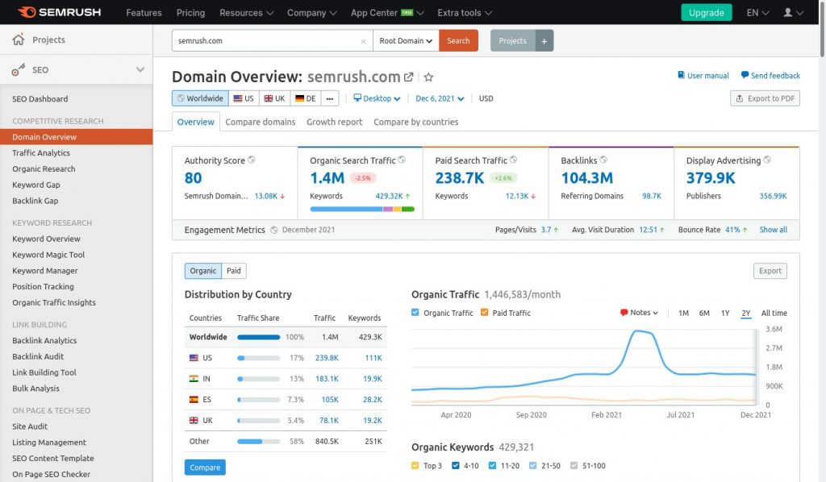The image size is (826, 482).
Task: Switch distribution to Paid
Action: [x=234, y=271]
